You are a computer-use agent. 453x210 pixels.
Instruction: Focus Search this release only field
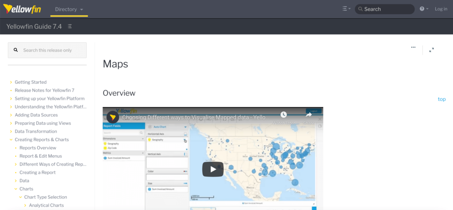47,50
